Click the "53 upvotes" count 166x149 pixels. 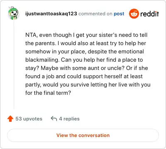click(29, 119)
